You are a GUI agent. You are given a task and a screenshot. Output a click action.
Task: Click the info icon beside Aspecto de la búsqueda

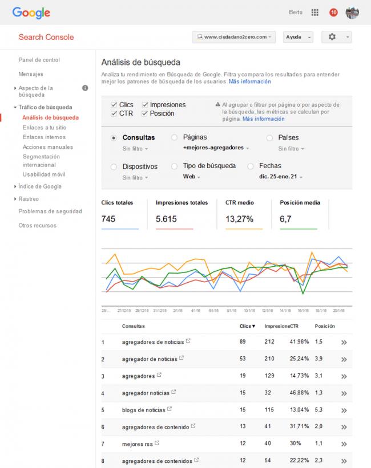click(x=85, y=88)
